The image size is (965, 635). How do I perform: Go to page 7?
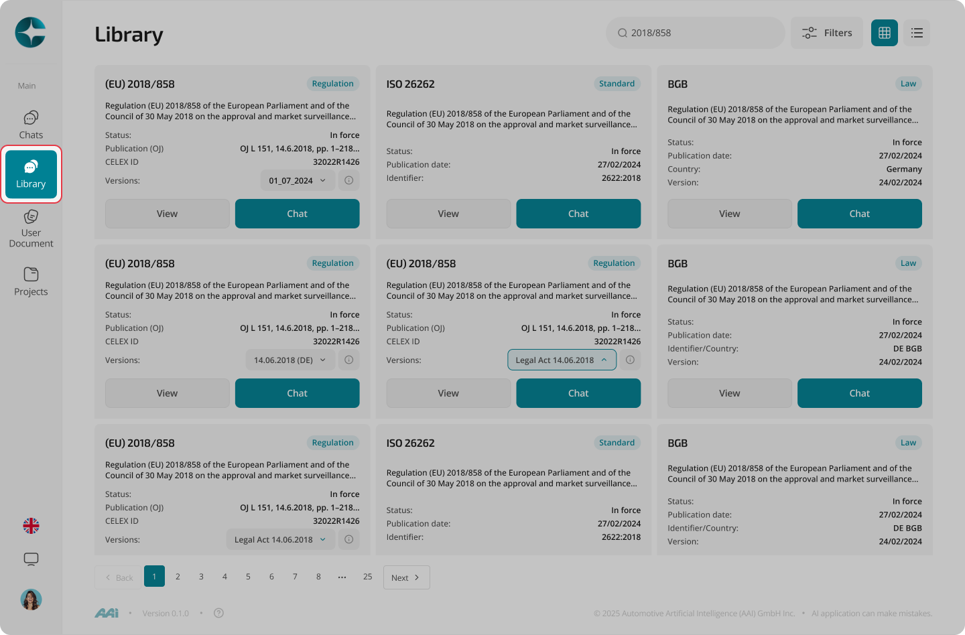[x=295, y=576]
